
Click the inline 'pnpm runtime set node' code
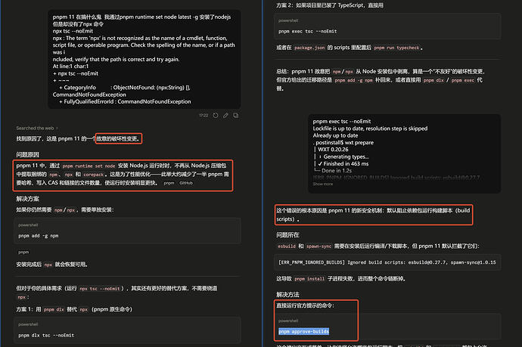89,166
